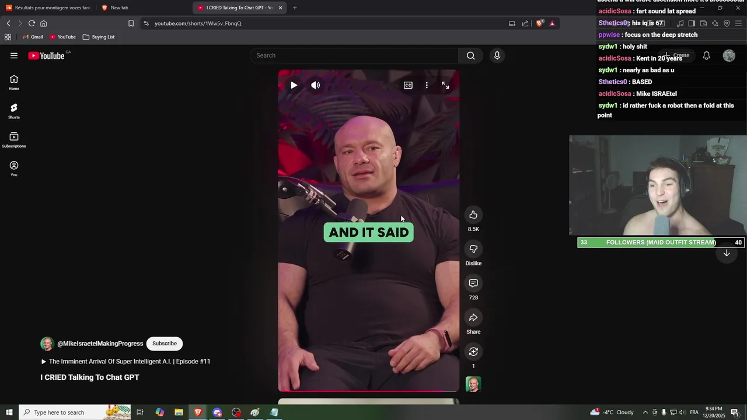Open Brave Rewards triangle icon
Image resolution: width=747 pixels, height=420 pixels.
pyautogui.click(x=552, y=23)
